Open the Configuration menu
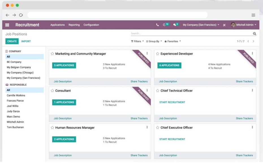 [91, 25]
